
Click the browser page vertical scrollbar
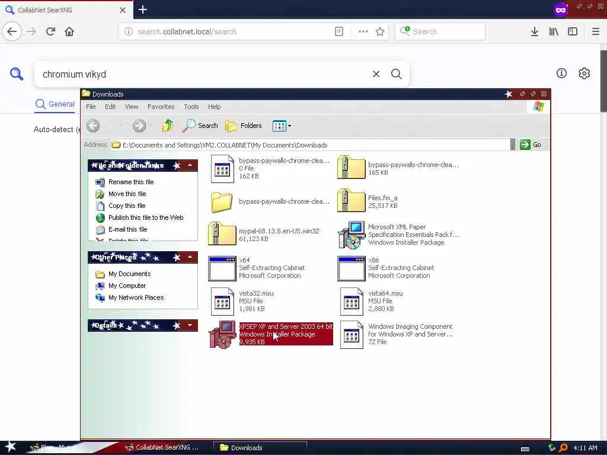click(x=603, y=81)
